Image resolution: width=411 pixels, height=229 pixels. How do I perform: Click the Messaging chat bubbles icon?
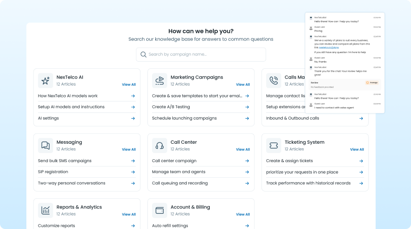click(x=46, y=146)
